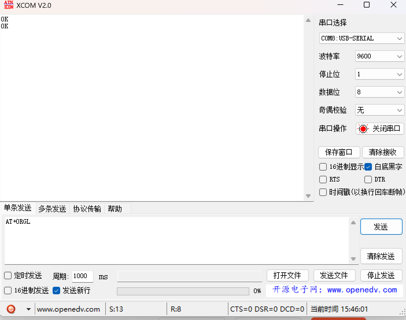The image size is (406, 320).
Task: Enable the 时间戳 timestamp checkbox
Action: [323, 192]
